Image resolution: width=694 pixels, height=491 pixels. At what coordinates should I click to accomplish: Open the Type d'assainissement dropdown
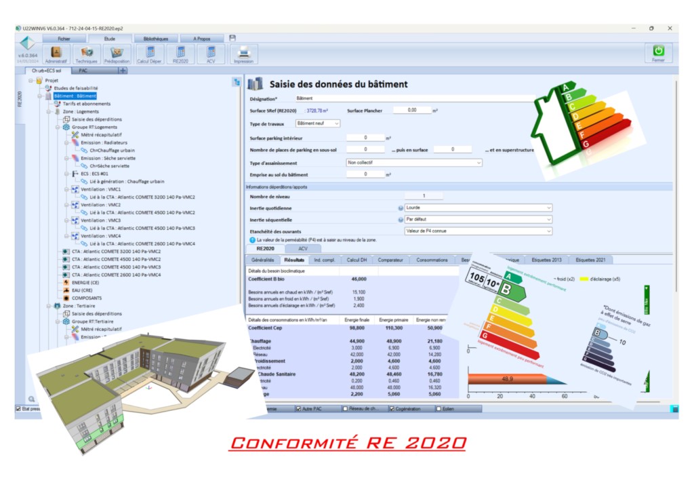click(x=414, y=163)
